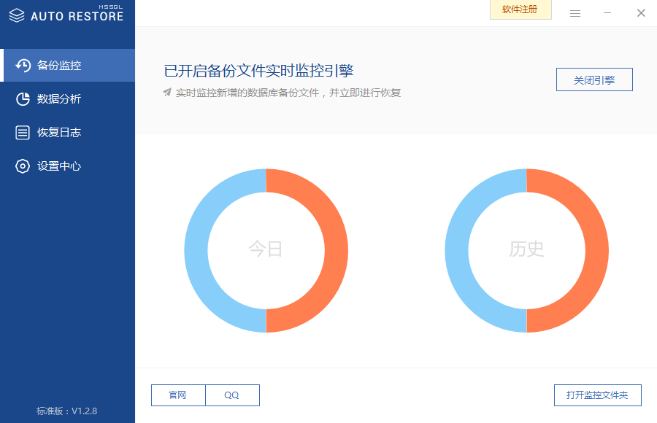Click the 软件注册 button at the top

click(520, 9)
